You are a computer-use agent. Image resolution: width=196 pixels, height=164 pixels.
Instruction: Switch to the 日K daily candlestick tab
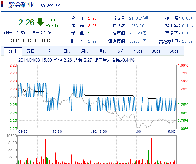pos(67,51)
